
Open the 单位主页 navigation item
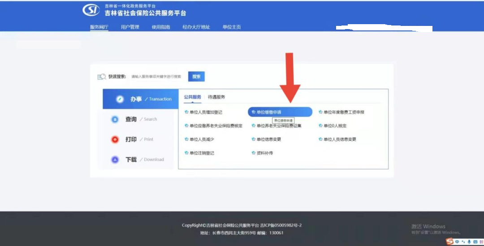[x=232, y=27]
